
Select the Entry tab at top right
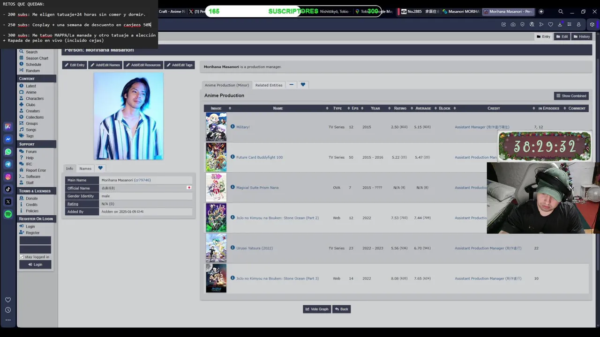[544, 37]
